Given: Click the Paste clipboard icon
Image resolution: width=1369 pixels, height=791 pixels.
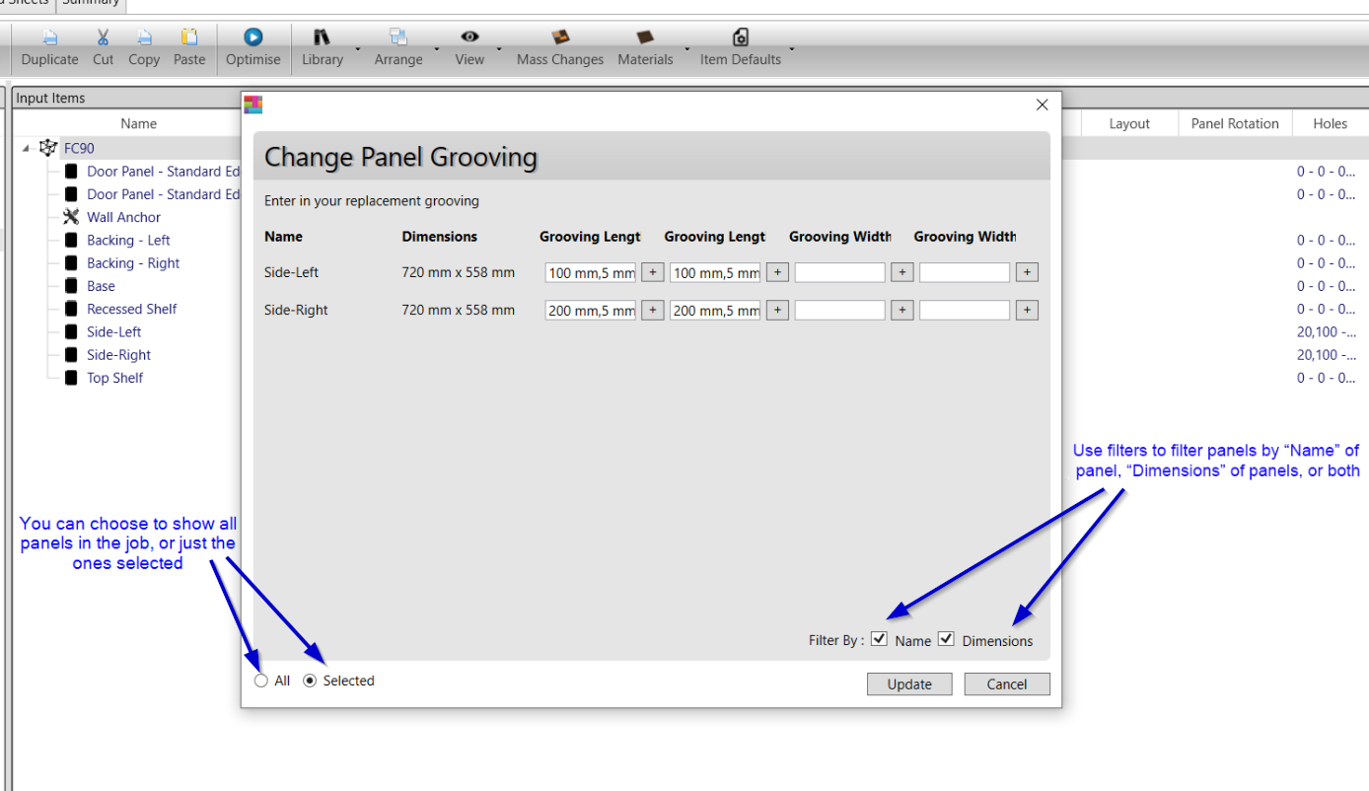Looking at the screenshot, I should click(189, 37).
